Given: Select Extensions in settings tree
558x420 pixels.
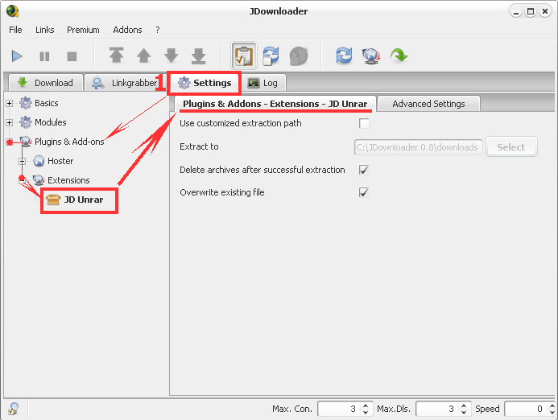Looking at the screenshot, I should pyautogui.click(x=68, y=180).
